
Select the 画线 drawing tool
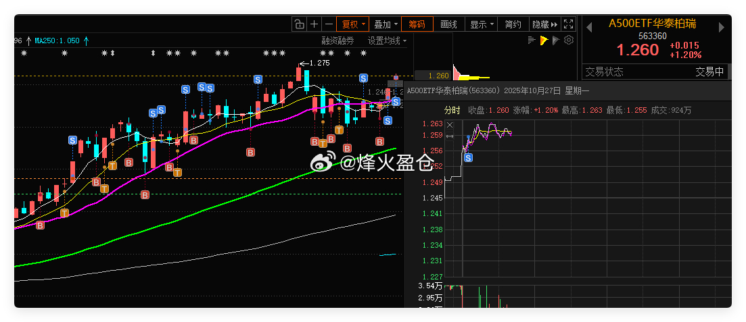pos(449,24)
